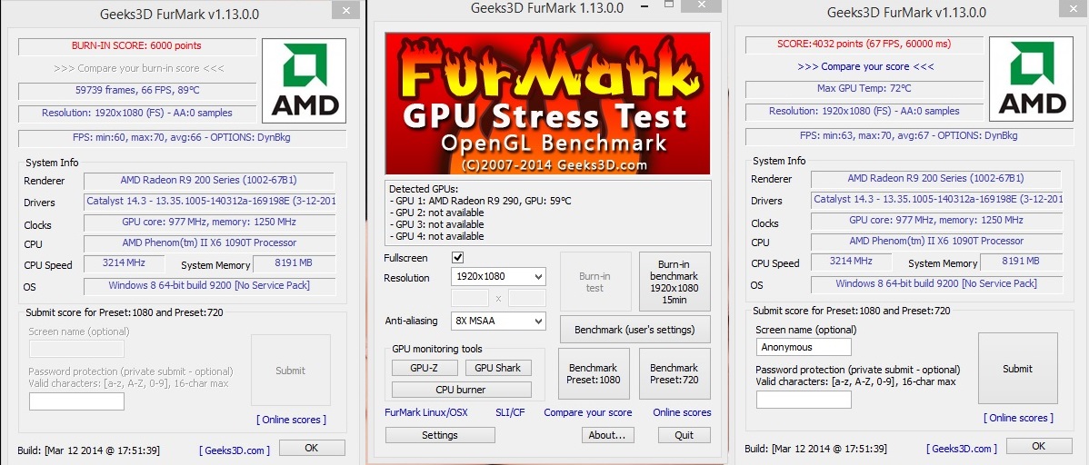Click FPS min:63 max:70 avg:67 line
1089x465 pixels.
[909, 135]
